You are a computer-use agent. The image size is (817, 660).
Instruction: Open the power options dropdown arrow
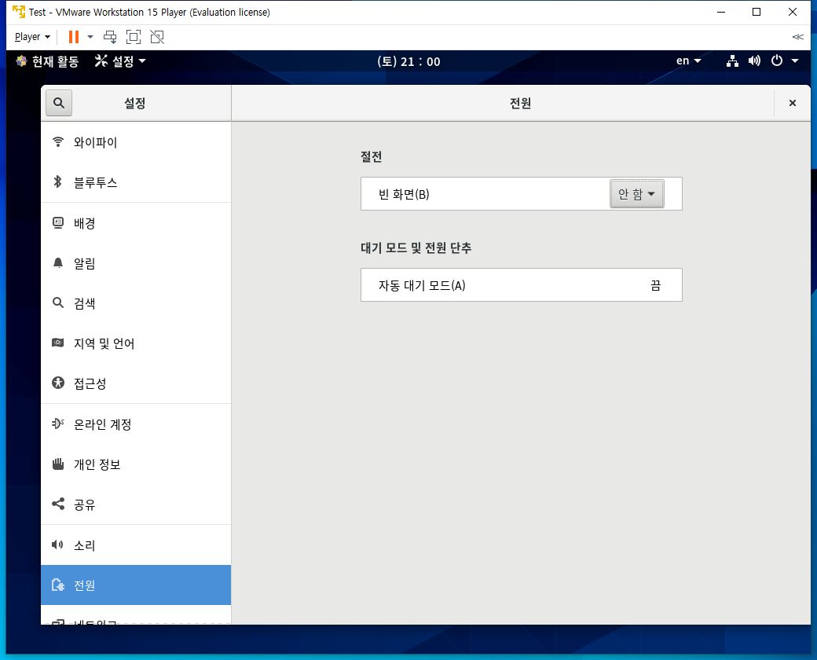click(90, 37)
